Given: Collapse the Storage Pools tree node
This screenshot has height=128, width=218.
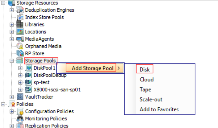Looking at the screenshot, I should [x=12, y=61].
